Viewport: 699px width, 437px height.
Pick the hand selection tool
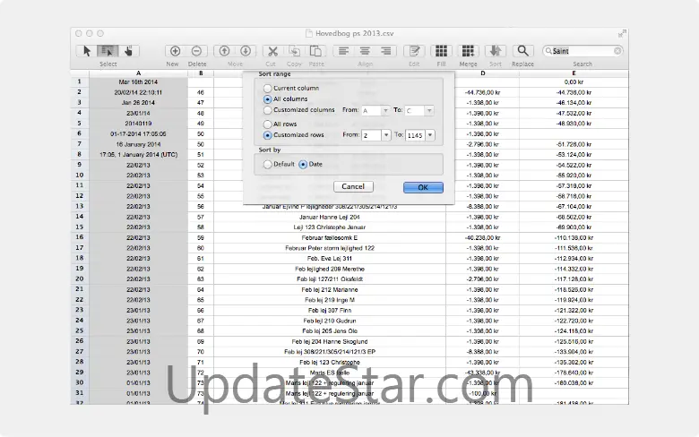coord(128,51)
